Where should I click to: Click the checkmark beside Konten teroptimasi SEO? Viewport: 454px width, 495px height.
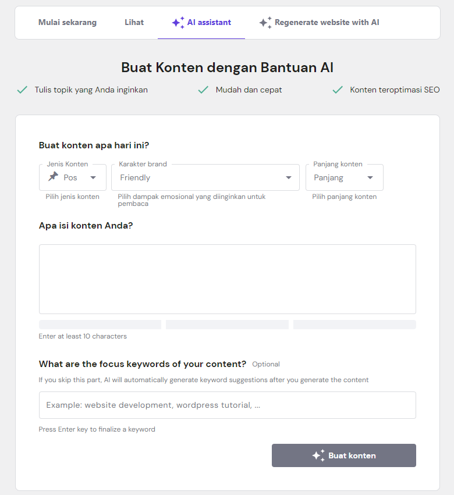338,90
